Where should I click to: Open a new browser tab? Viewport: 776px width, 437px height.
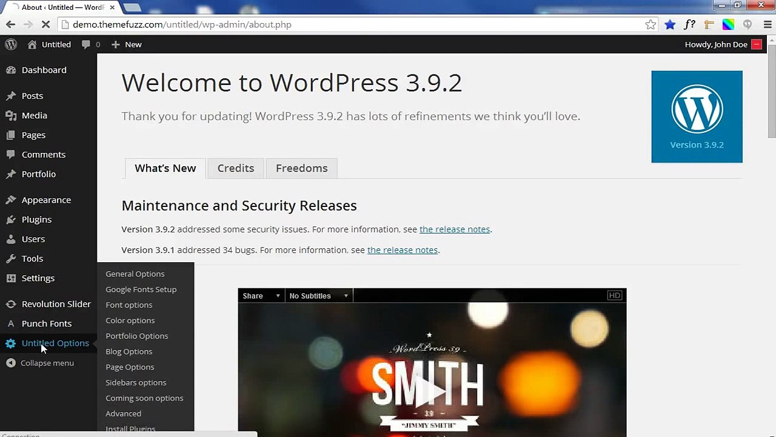pyautogui.click(x=132, y=7)
